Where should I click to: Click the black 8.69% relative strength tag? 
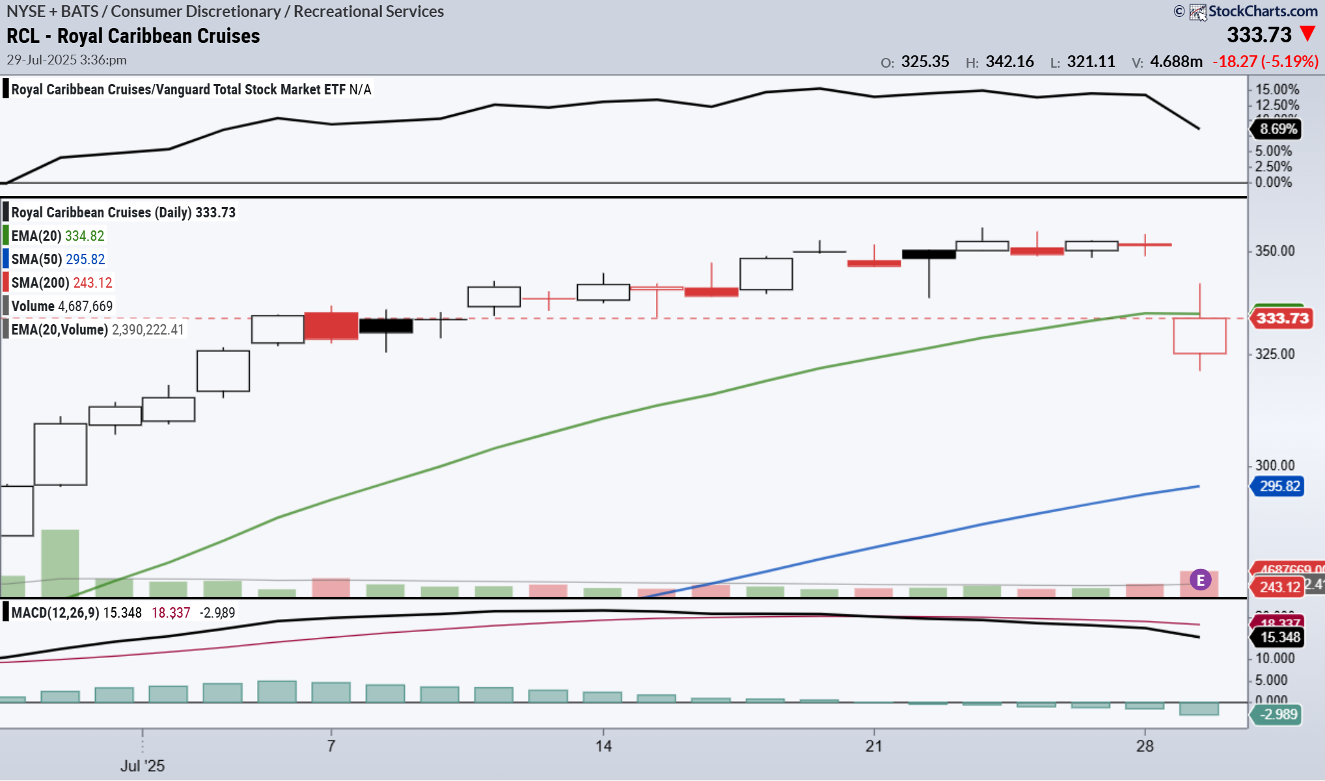point(1277,129)
